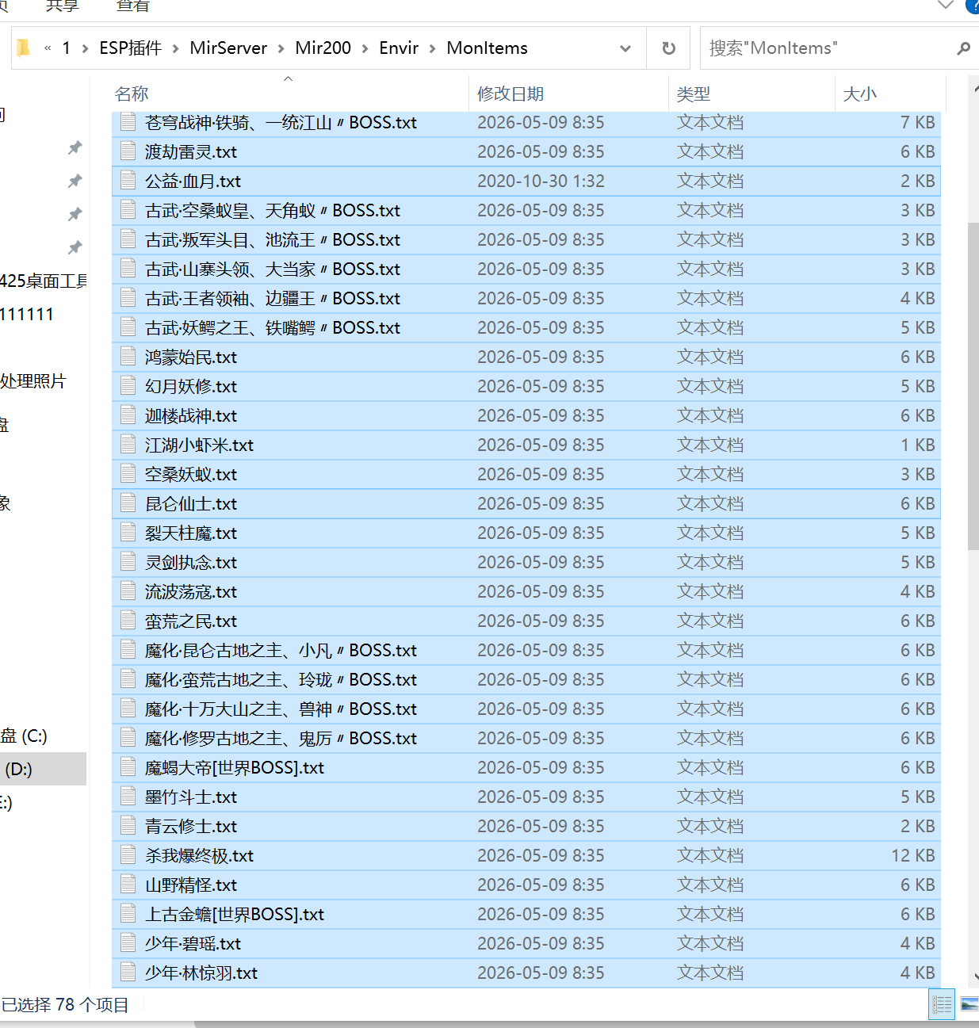Click the 1 KB size cell
979x1028 pixels.
click(x=917, y=445)
